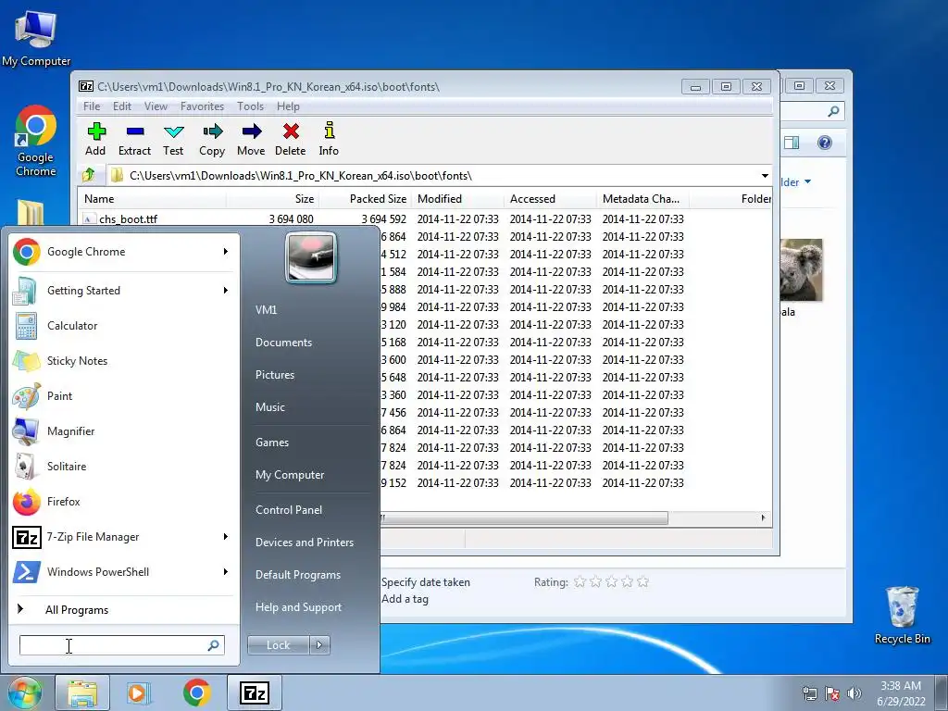Open VM1 user folder link

pyautogui.click(x=266, y=309)
